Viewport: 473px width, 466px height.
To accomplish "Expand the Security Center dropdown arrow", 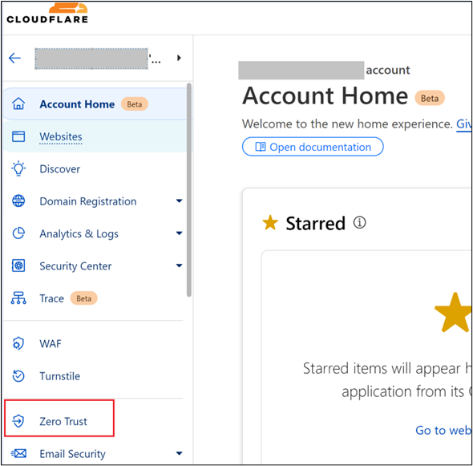I will coord(180,265).
